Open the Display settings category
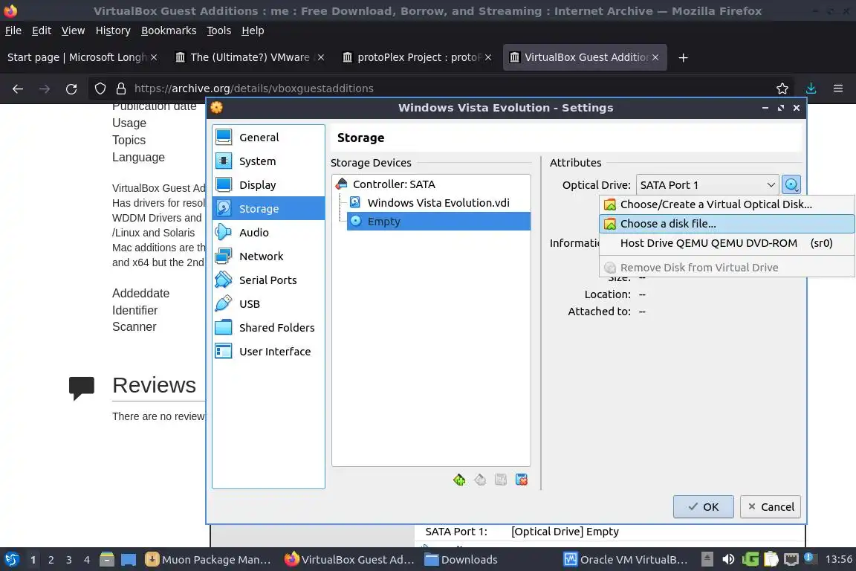 pos(268,184)
